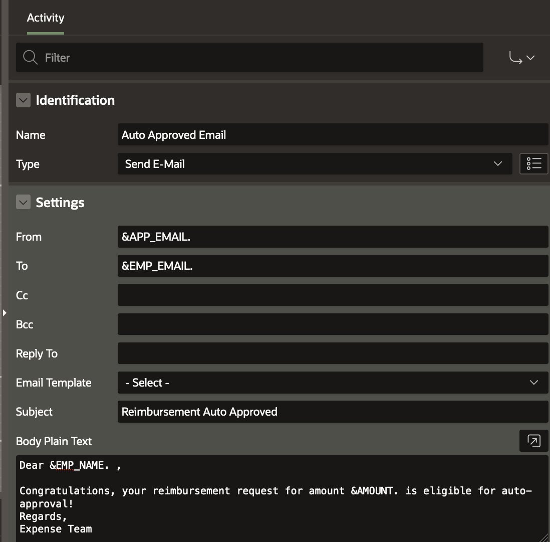
Task: Open the Email Template select dropdown
Action: (x=333, y=383)
